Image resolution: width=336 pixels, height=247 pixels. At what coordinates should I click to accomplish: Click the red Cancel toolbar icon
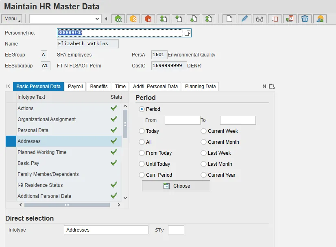[148, 19]
